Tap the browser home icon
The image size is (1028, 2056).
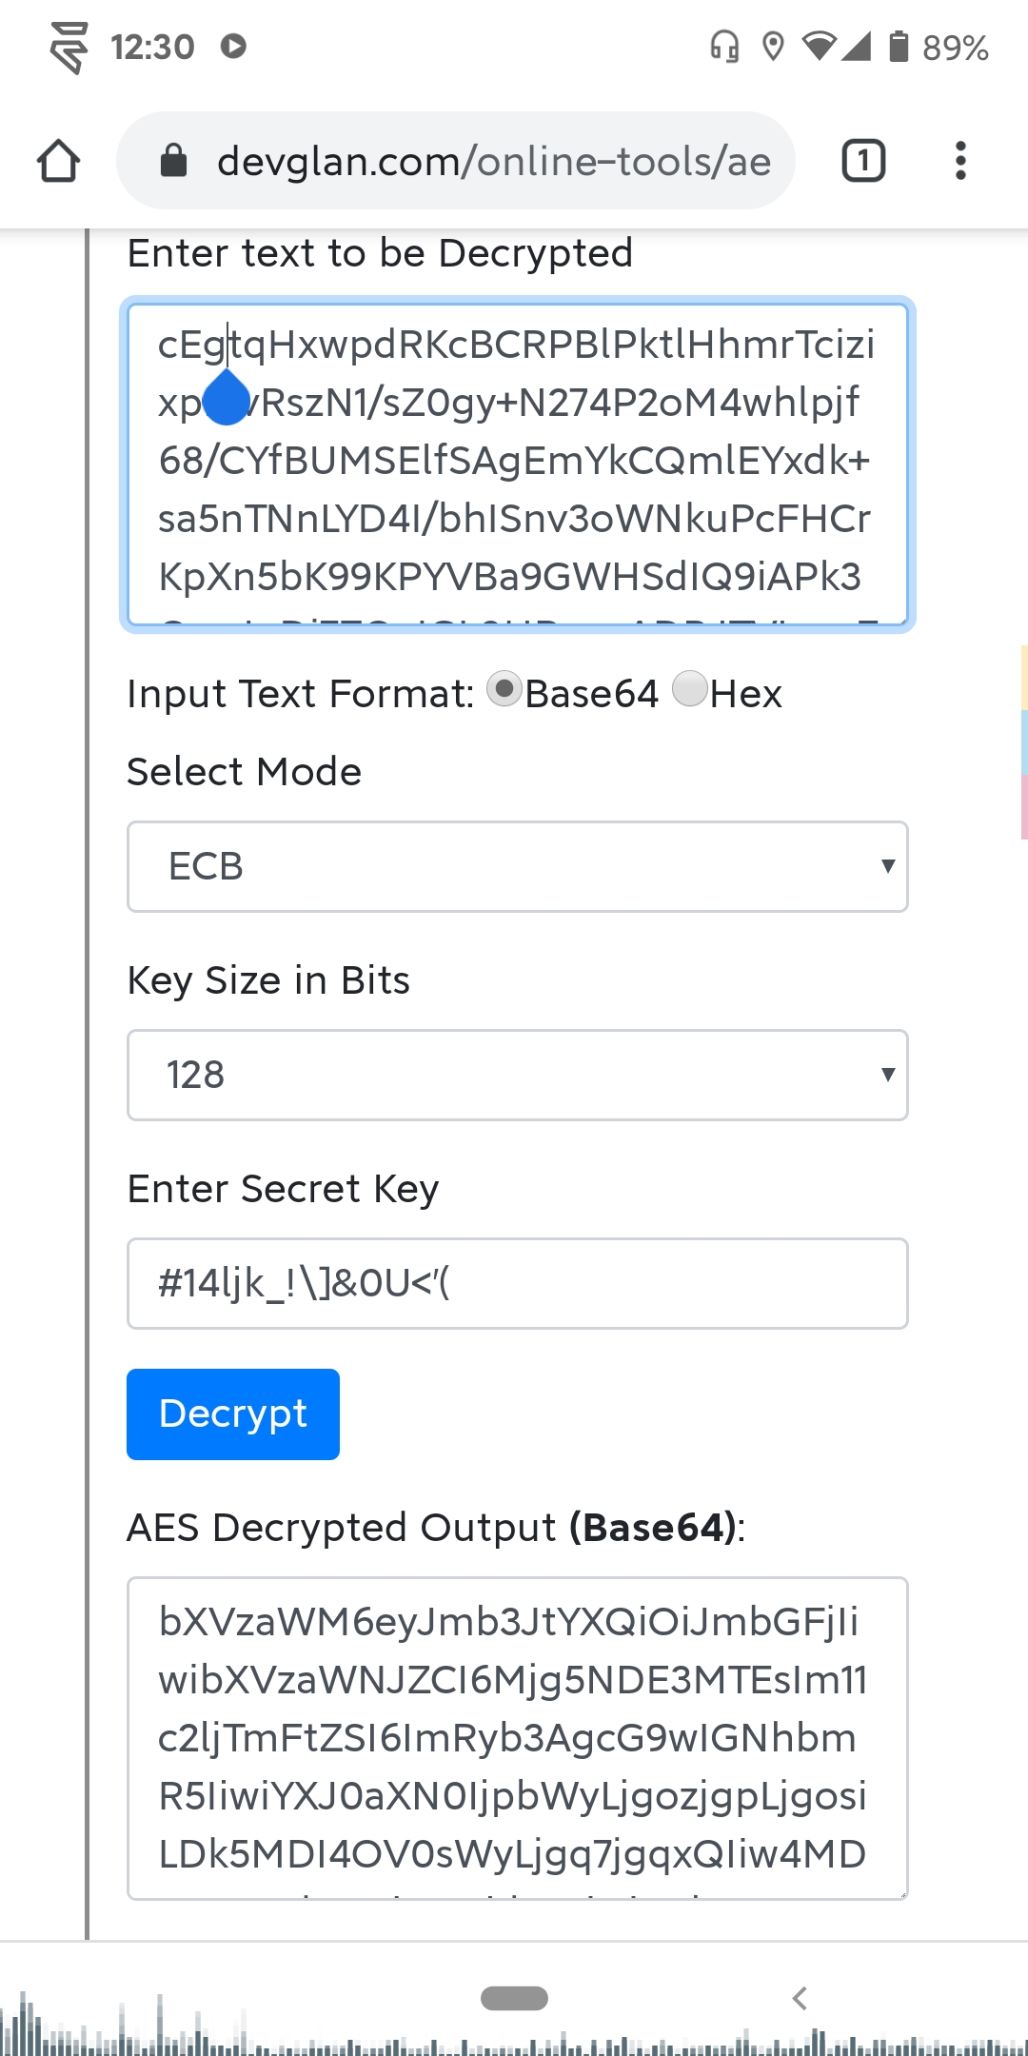click(58, 161)
